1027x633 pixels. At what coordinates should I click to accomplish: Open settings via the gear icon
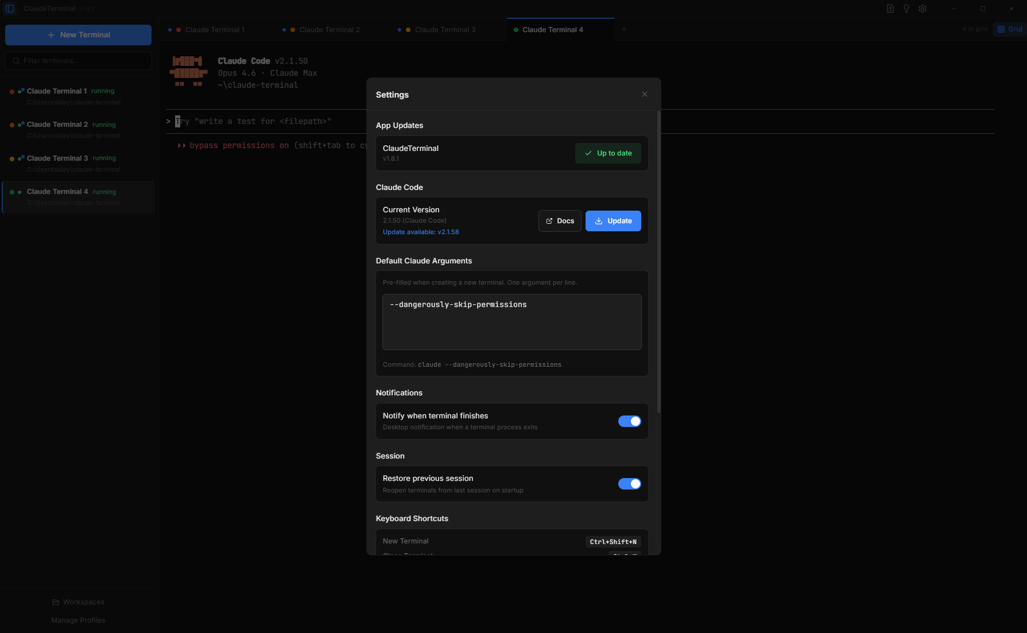pyautogui.click(x=922, y=9)
